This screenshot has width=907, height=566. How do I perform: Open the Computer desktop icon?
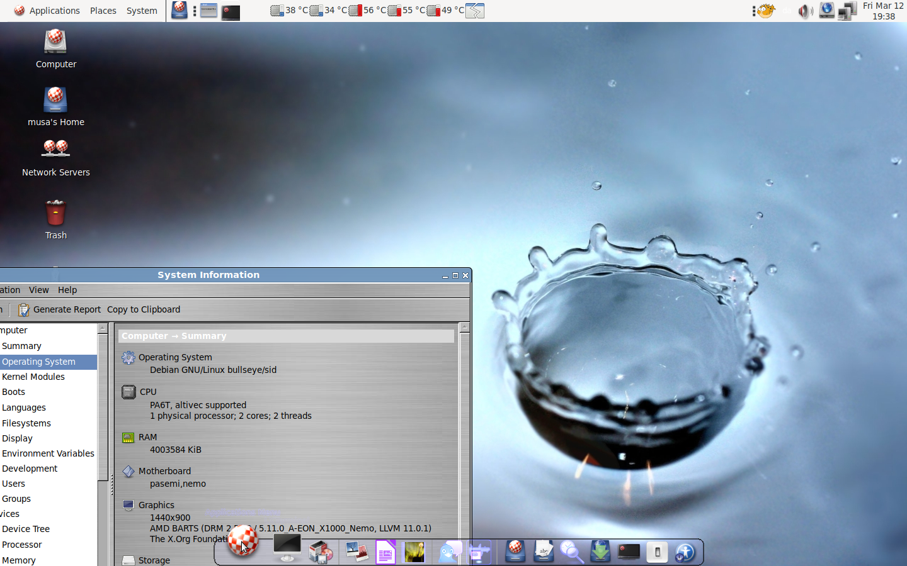pyautogui.click(x=55, y=43)
